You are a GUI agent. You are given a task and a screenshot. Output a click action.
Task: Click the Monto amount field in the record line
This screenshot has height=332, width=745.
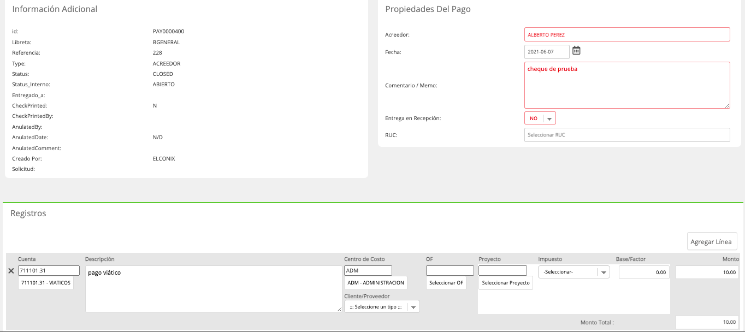pyautogui.click(x=707, y=272)
